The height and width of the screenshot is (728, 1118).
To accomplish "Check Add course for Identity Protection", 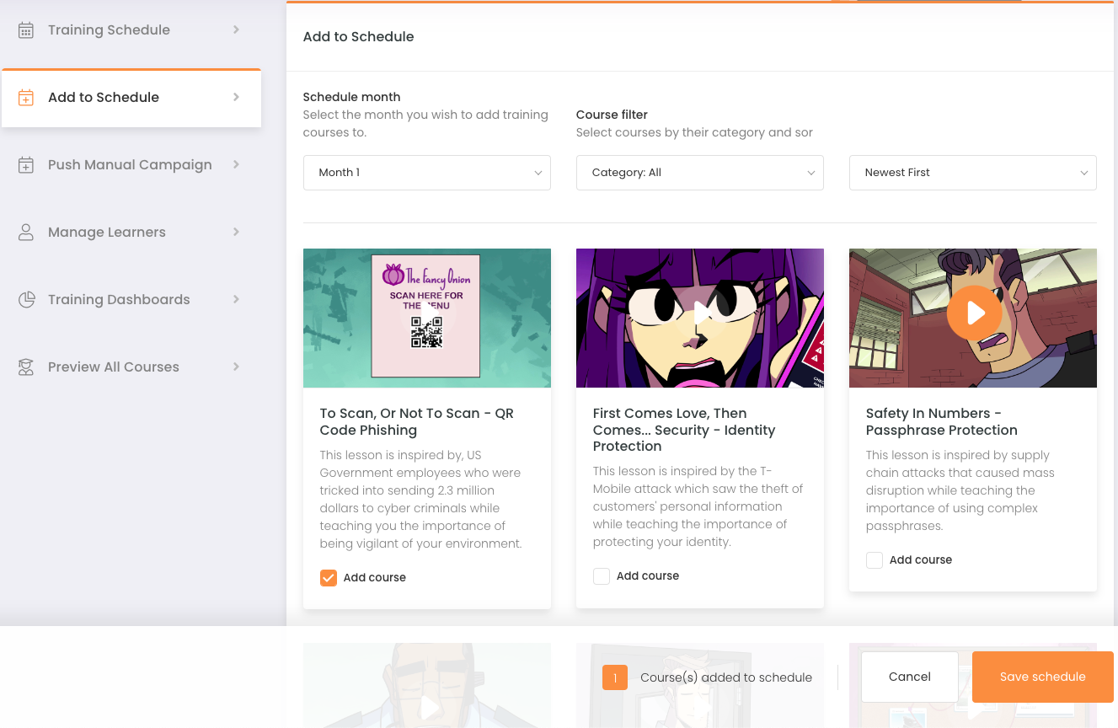I will click(x=602, y=576).
